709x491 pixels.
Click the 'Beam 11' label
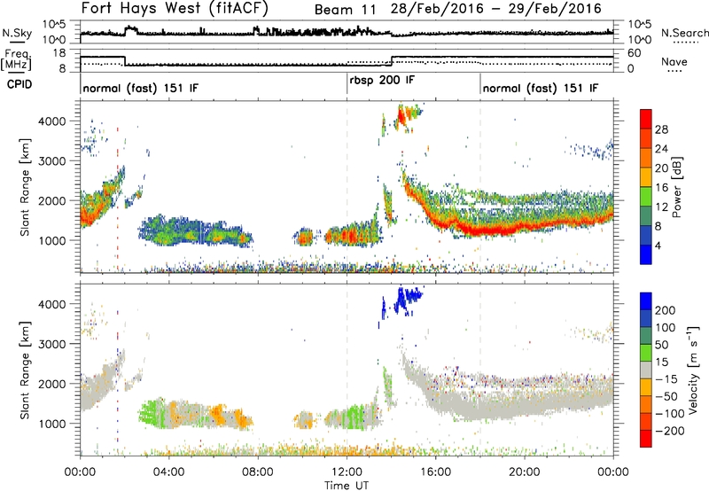point(346,10)
